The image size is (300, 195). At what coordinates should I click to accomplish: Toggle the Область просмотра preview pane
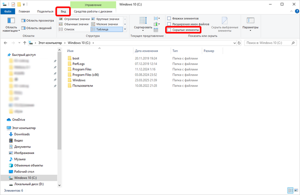[37, 20]
